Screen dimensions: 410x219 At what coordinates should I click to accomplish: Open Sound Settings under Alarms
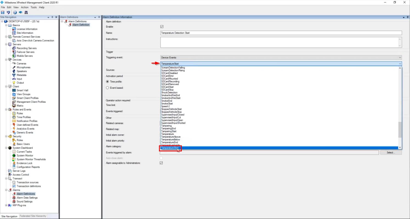24,201
